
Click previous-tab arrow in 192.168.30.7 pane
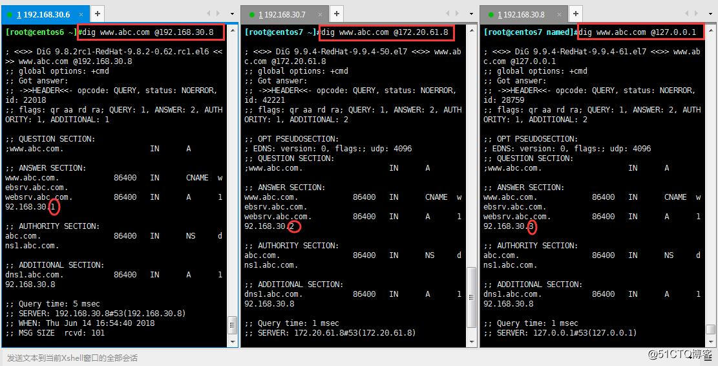click(447, 14)
